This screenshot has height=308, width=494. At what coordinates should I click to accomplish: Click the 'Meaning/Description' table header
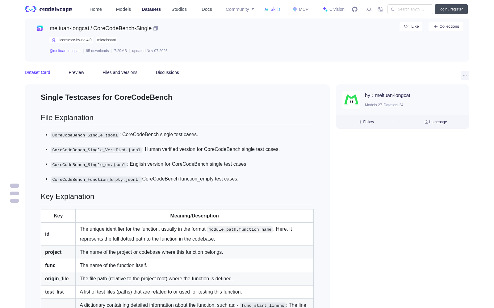(195, 216)
